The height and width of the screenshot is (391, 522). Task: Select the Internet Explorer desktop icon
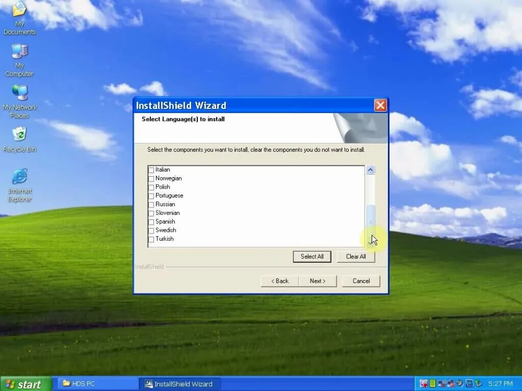pyautogui.click(x=19, y=186)
